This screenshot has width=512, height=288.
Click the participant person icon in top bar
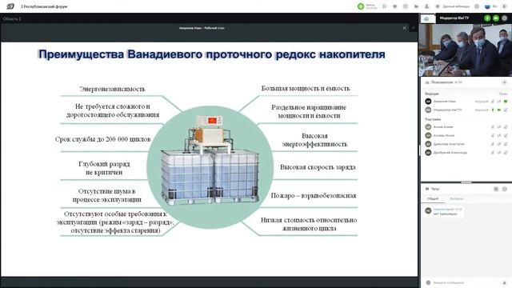[x=426, y=6]
